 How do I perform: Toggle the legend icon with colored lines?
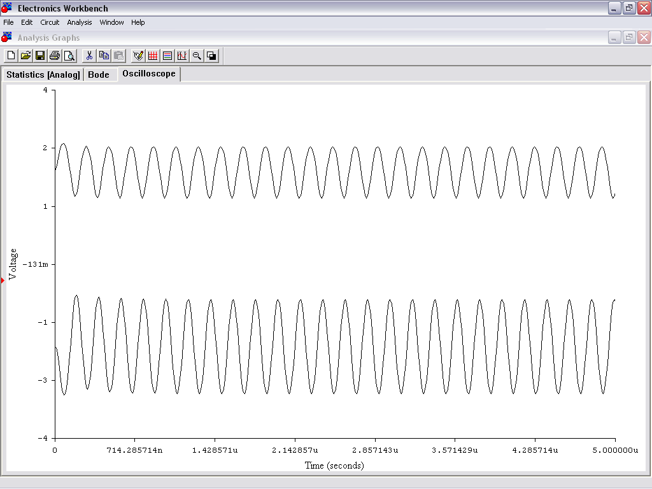167,56
